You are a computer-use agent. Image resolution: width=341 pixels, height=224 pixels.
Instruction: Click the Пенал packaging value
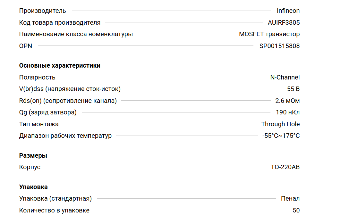point(290,199)
